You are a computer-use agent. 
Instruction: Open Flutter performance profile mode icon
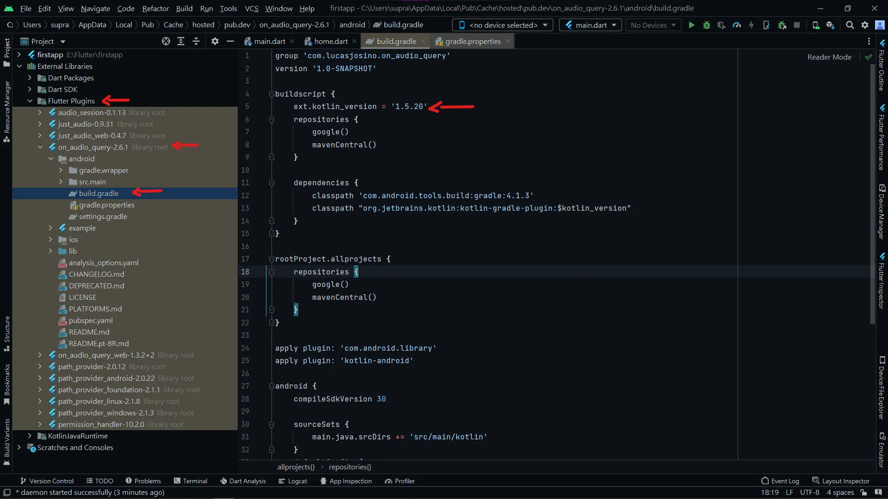(737, 25)
